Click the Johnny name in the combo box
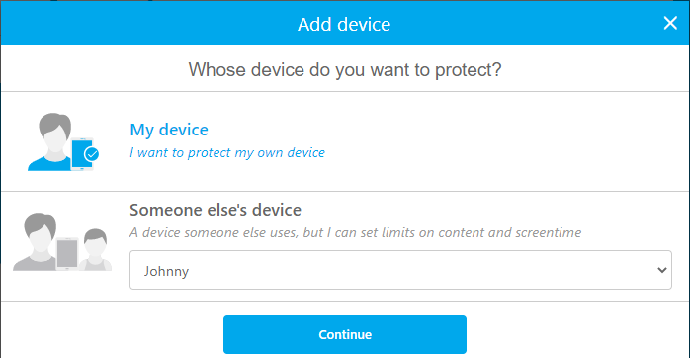This screenshot has width=690, height=358. pyautogui.click(x=166, y=271)
